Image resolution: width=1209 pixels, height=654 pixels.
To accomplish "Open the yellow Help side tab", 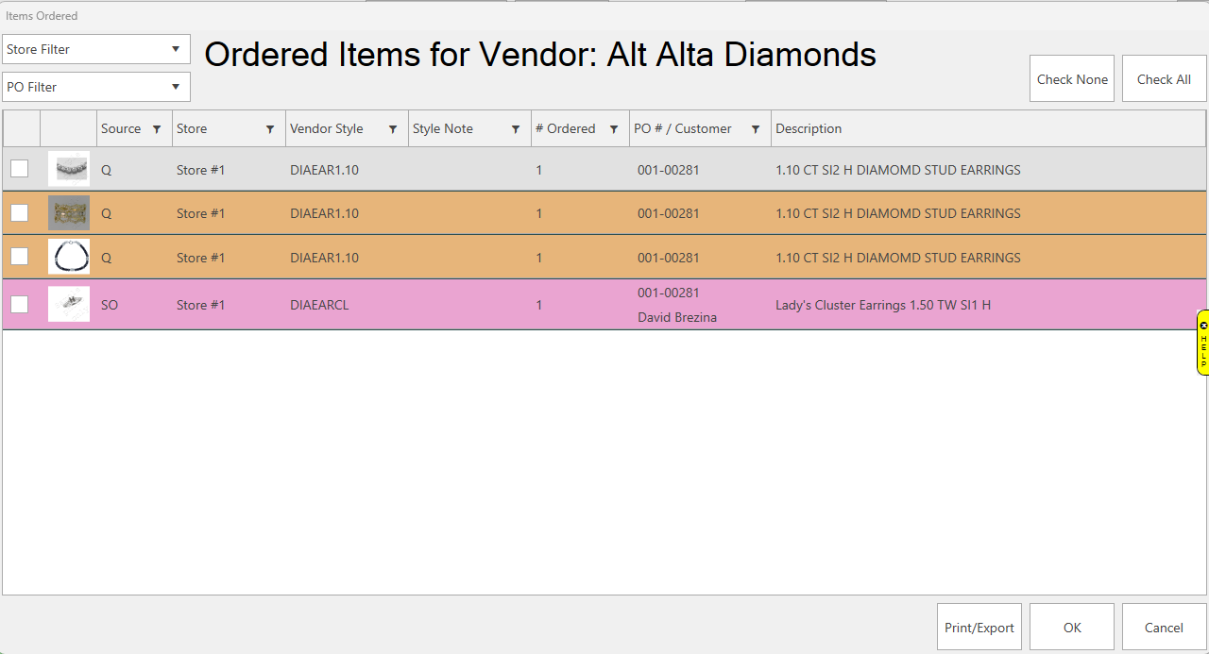I will click(1203, 342).
